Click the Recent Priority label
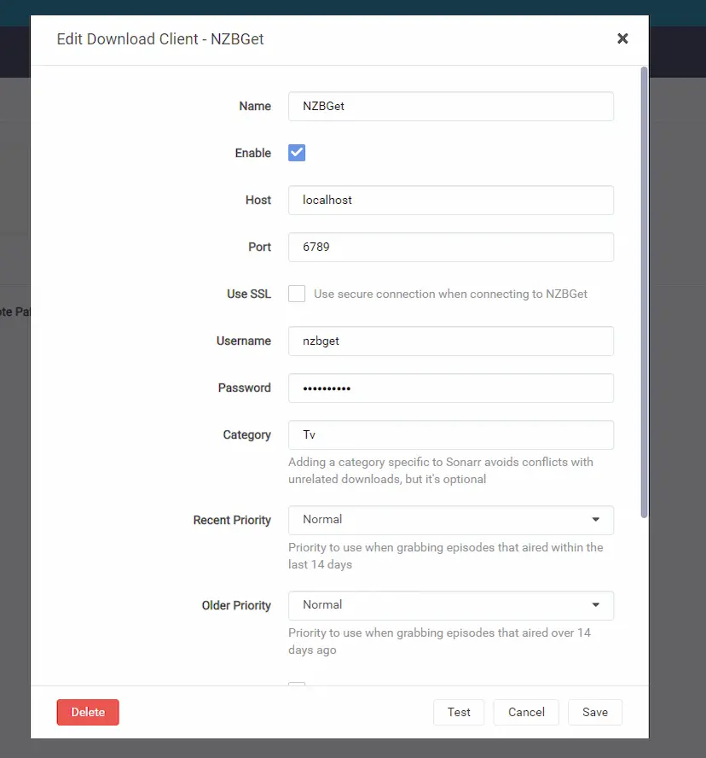Screen dimensions: 706x758 (232, 520)
